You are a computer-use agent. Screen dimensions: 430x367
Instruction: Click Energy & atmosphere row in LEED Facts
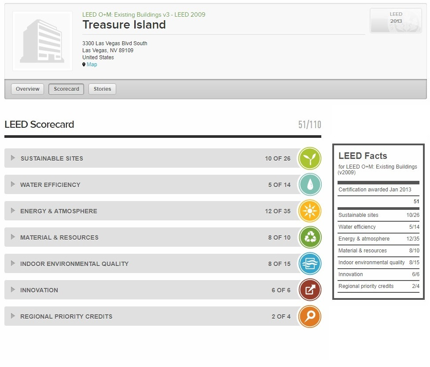click(379, 238)
